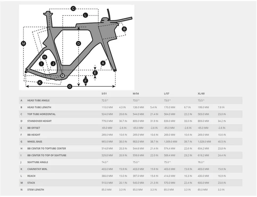Screen dimensions: 257x197
Task: Select the circled C marker above the frame
Action: 73,9
